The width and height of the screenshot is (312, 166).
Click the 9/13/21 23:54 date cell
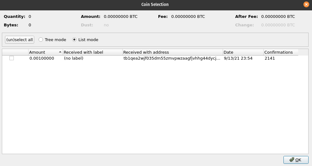pyautogui.click(x=238, y=58)
